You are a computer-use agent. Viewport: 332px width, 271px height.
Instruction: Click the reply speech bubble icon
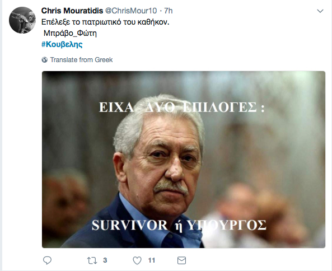point(47,260)
